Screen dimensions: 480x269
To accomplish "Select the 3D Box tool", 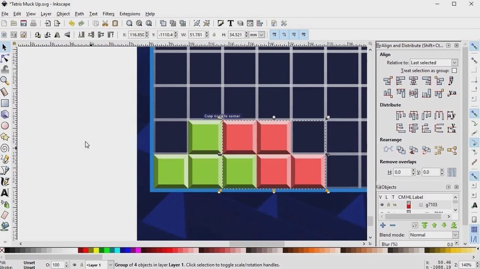I will tap(5, 114).
